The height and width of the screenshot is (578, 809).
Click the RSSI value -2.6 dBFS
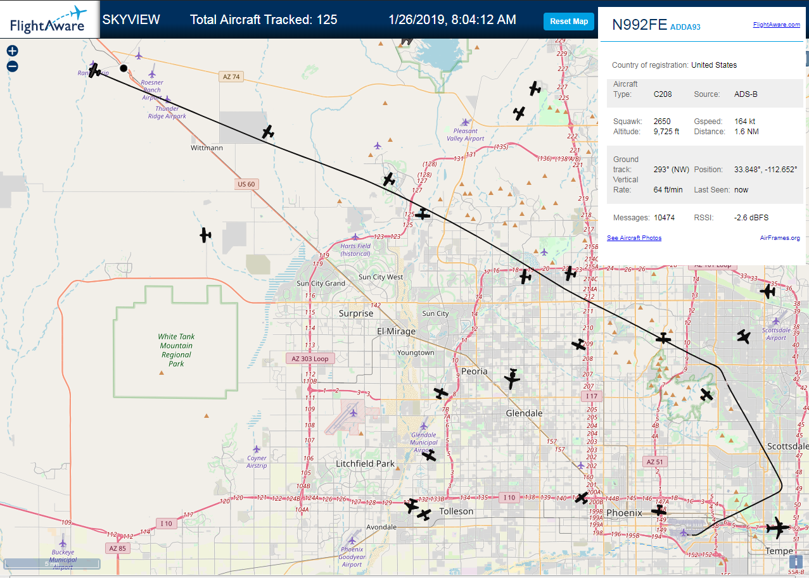tap(751, 218)
